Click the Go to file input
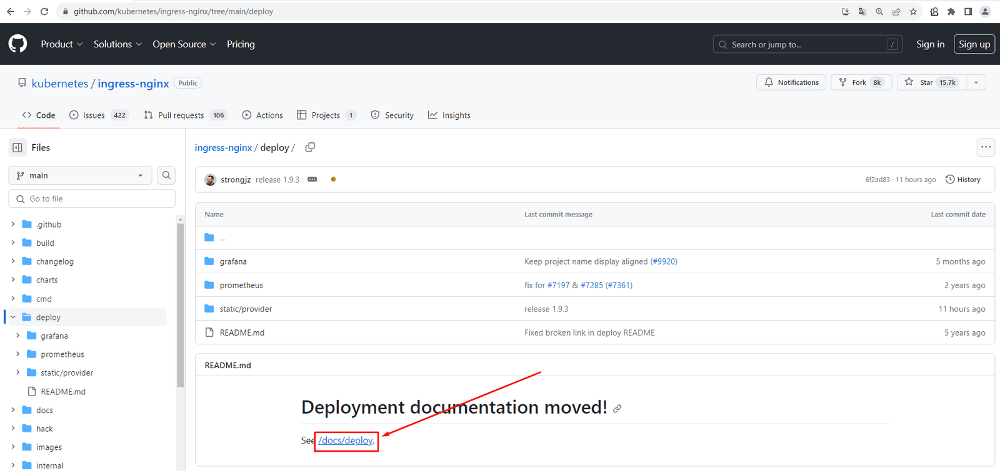The height and width of the screenshot is (471, 1000). point(92,198)
